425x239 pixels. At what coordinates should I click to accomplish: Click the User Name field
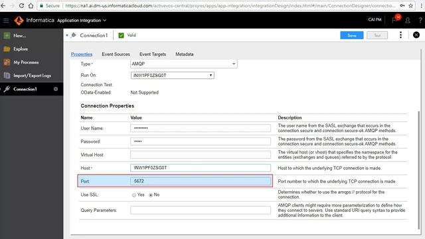pyautogui.click(x=201, y=128)
